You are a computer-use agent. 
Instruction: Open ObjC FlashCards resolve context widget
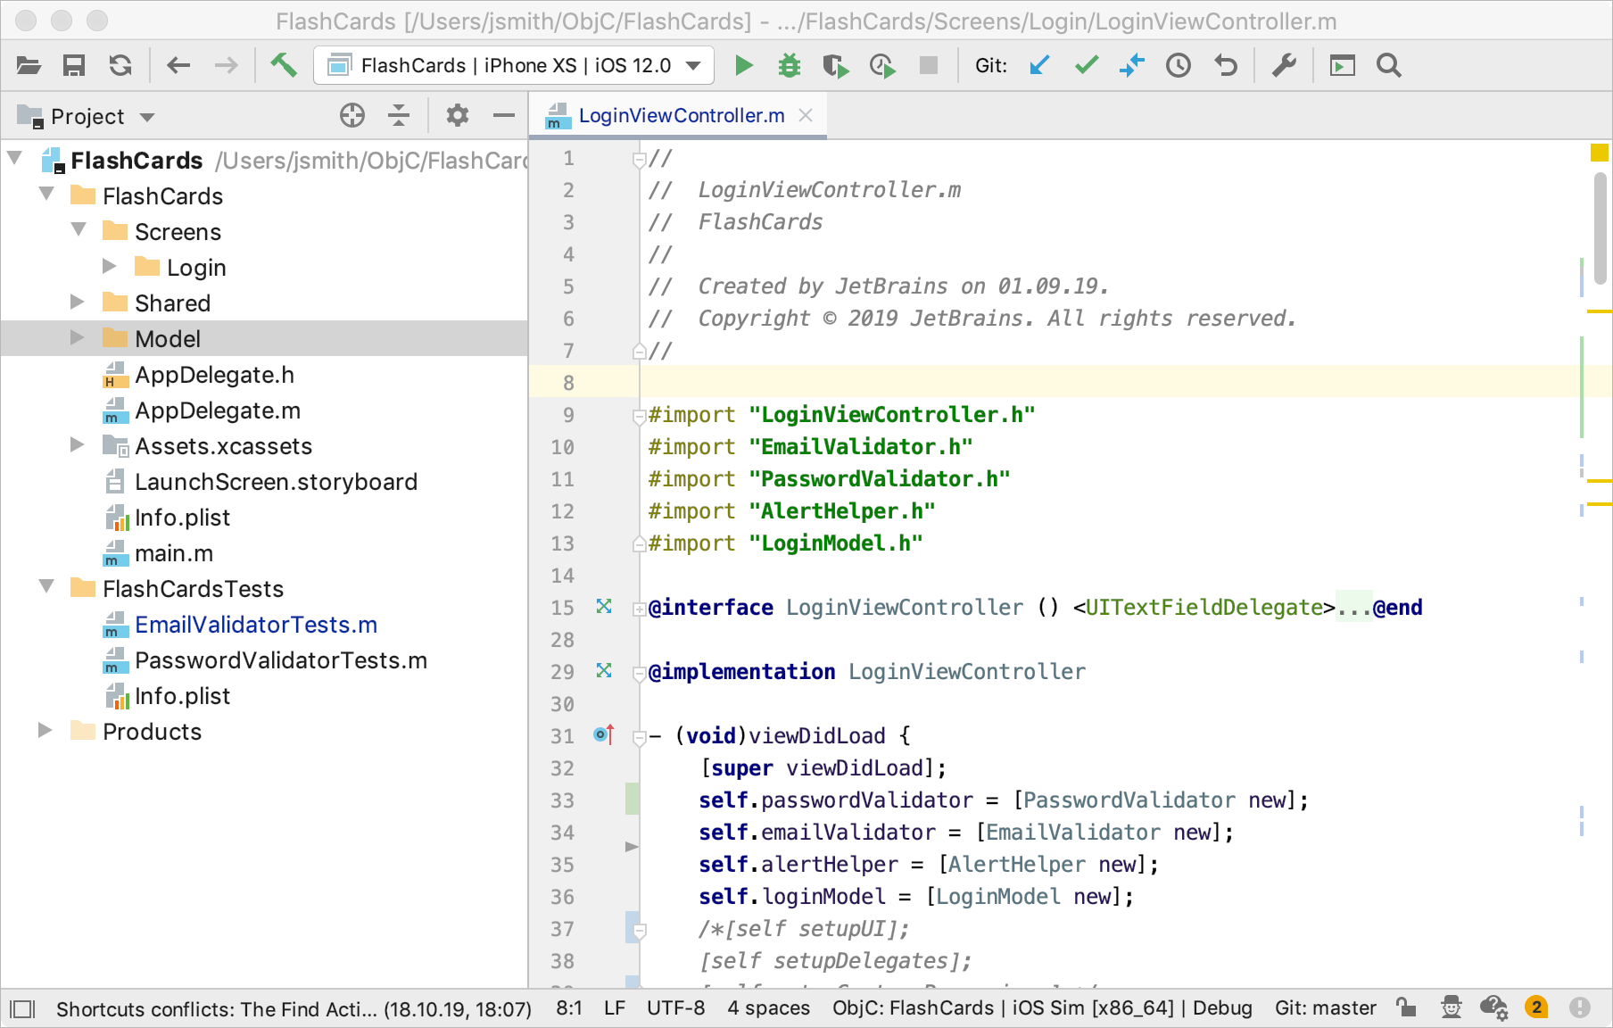(x=1042, y=1008)
